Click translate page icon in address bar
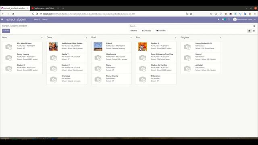Viewport: 258px width, 145px height. tap(187, 14)
